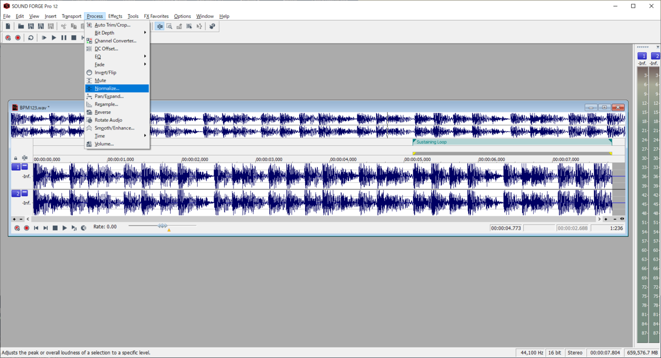Click the lock icon left of the ruler
Image resolution: width=661 pixels, height=358 pixels.
pyautogui.click(x=15, y=159)
